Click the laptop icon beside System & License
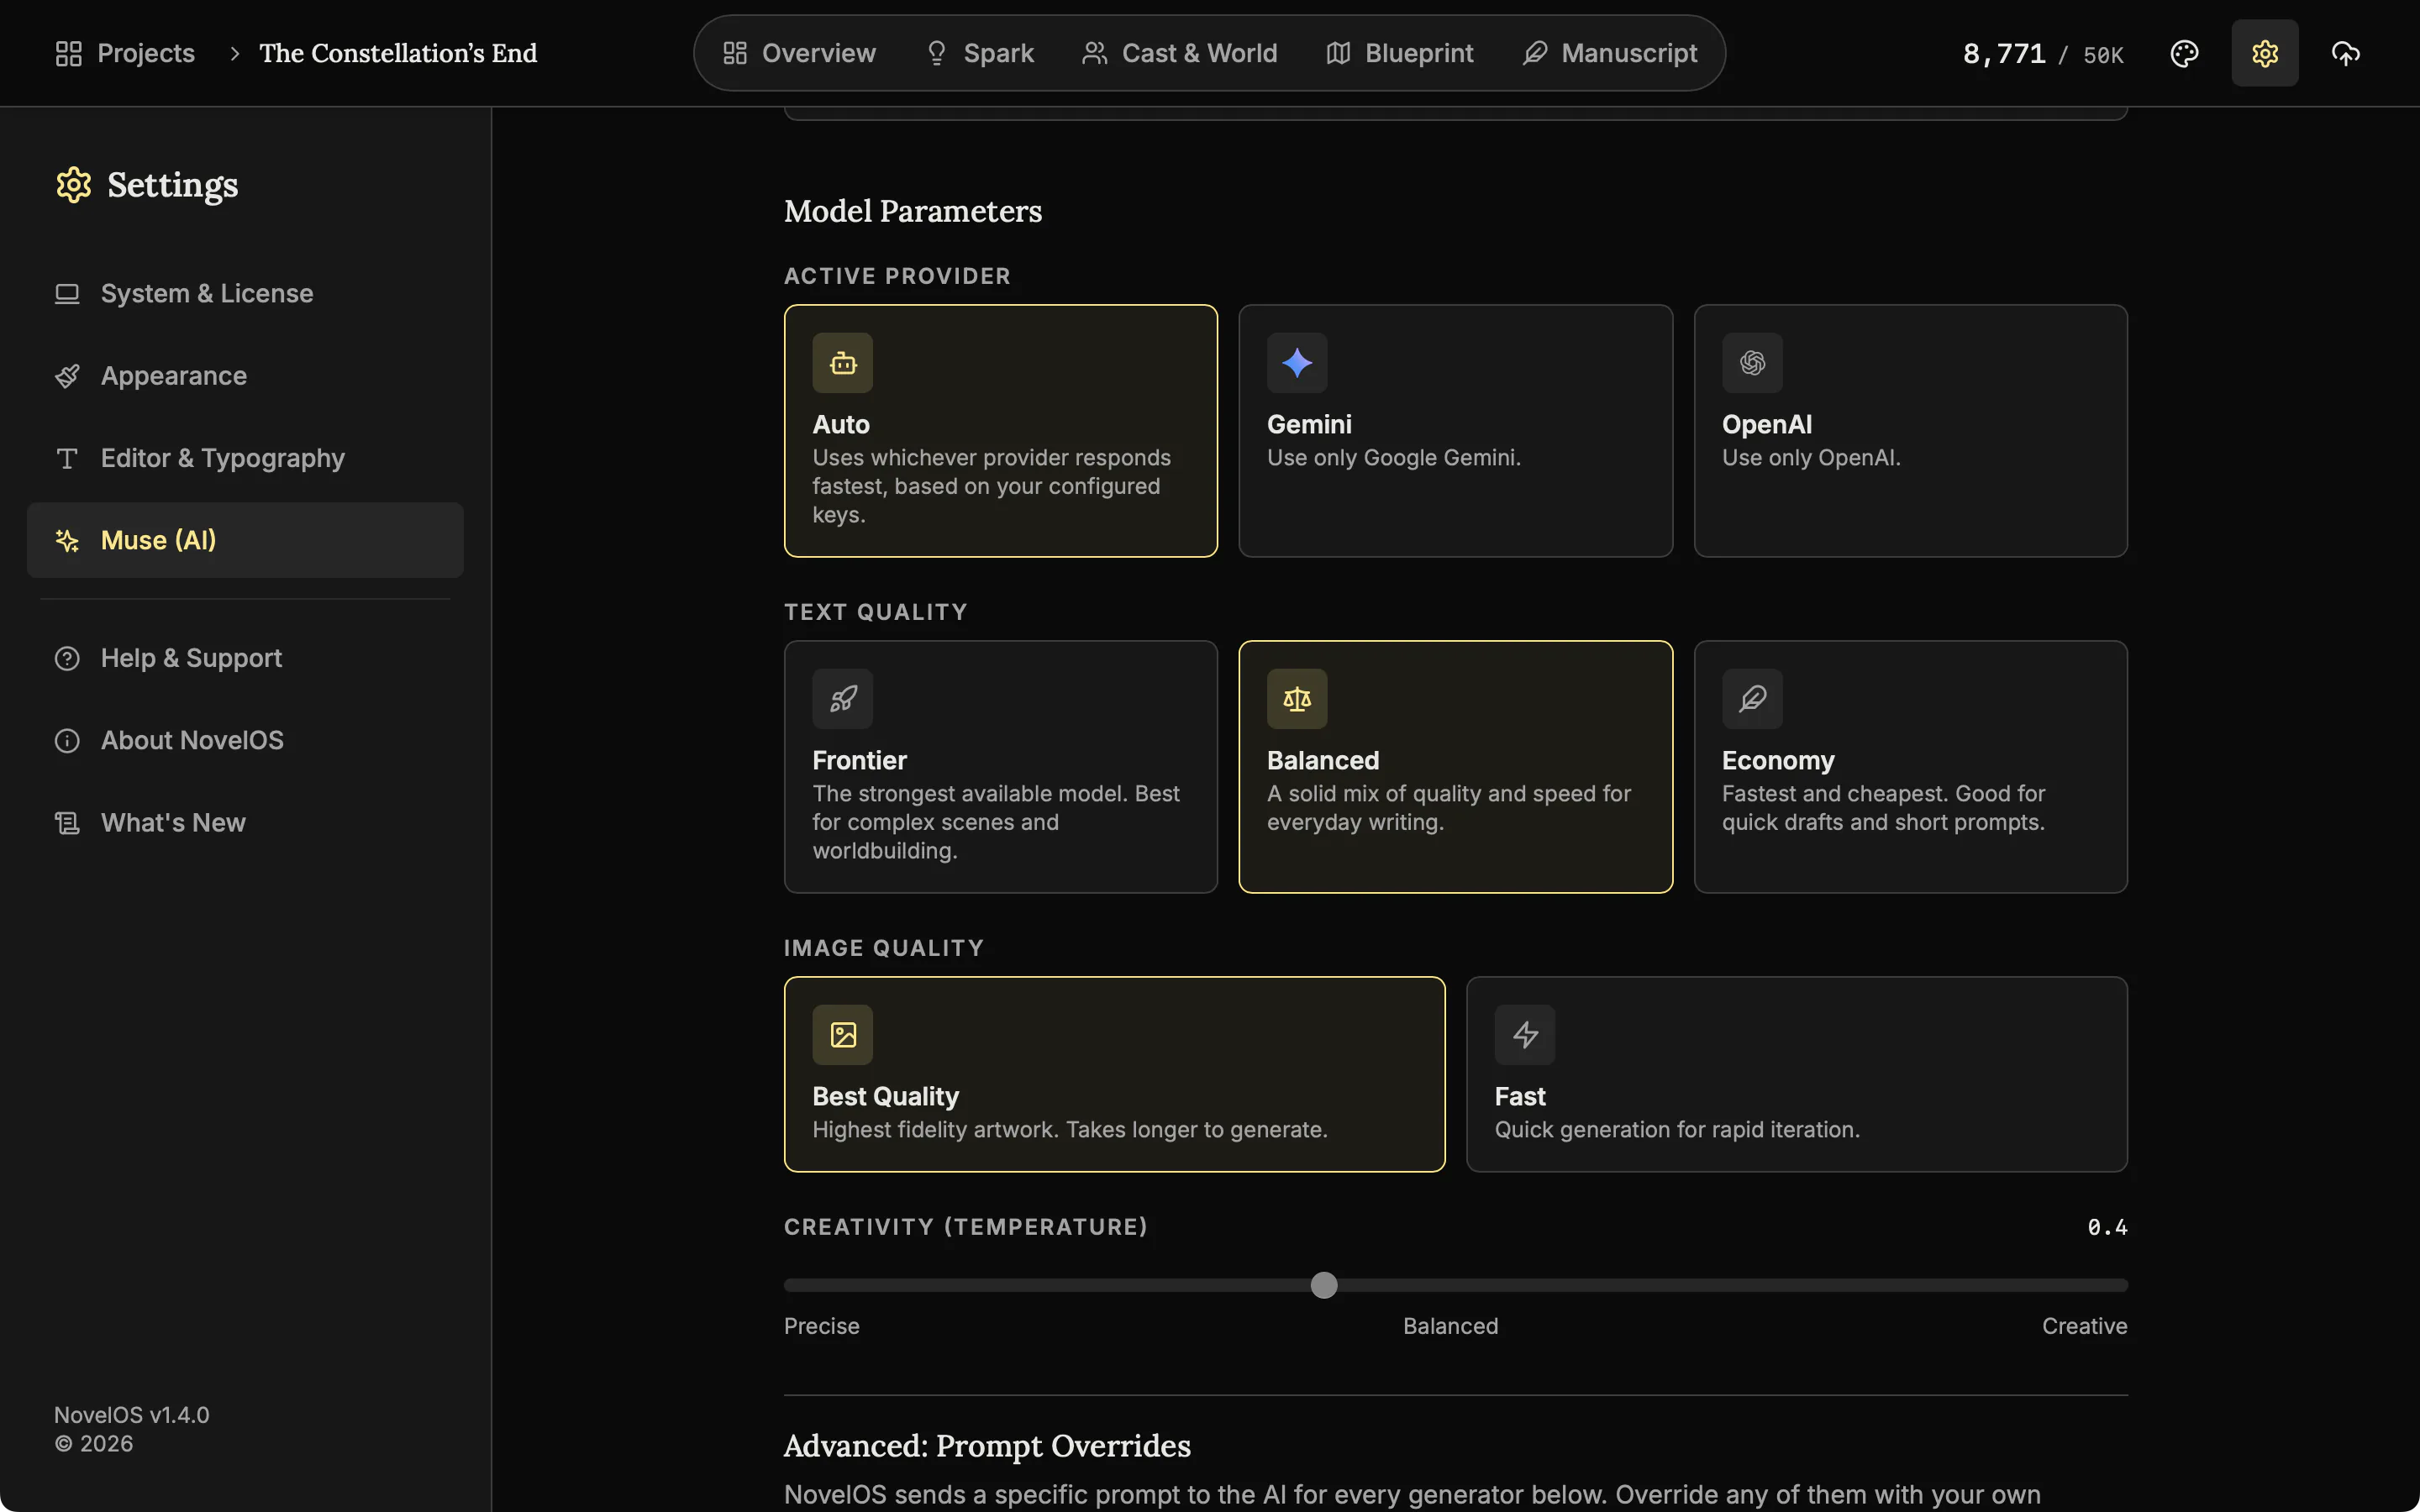 [67, 294]
